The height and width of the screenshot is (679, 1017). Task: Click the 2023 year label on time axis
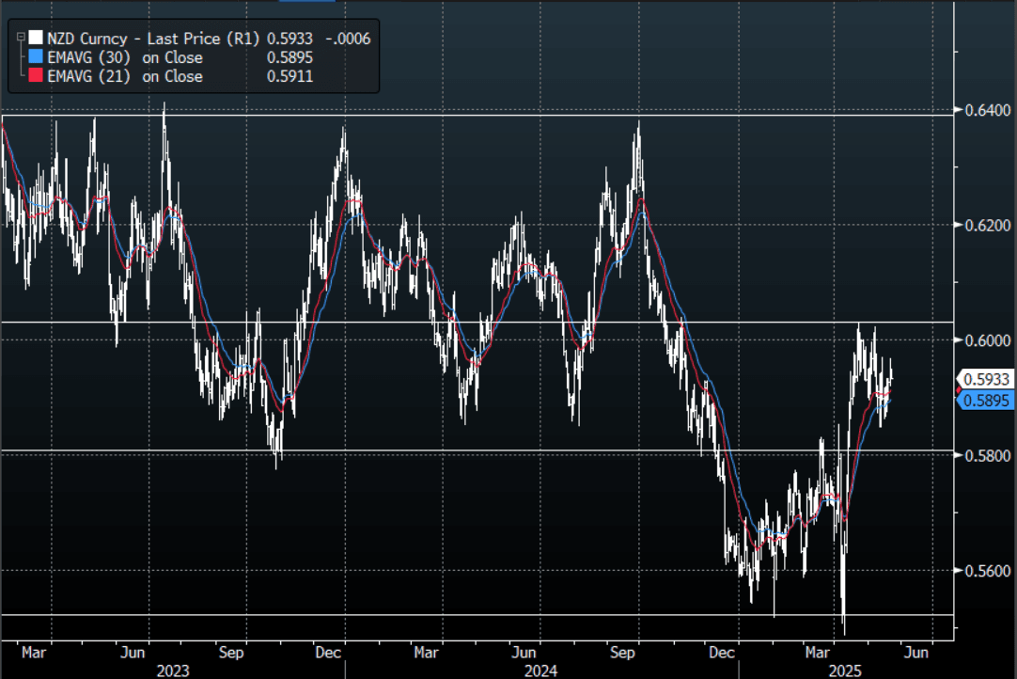173,670
